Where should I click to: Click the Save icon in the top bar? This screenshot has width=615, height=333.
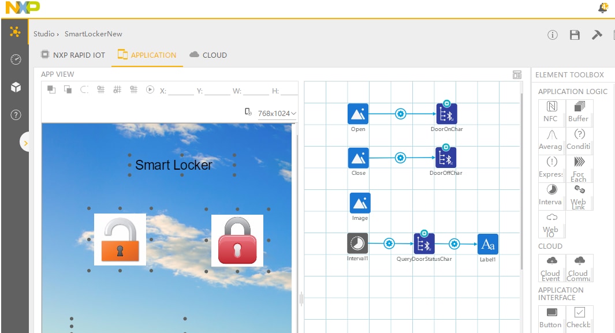[x=574, y=35]
